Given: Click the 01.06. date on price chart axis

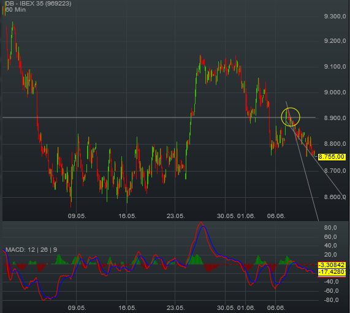Looking at the screenshot, I should tap(246, 216).
